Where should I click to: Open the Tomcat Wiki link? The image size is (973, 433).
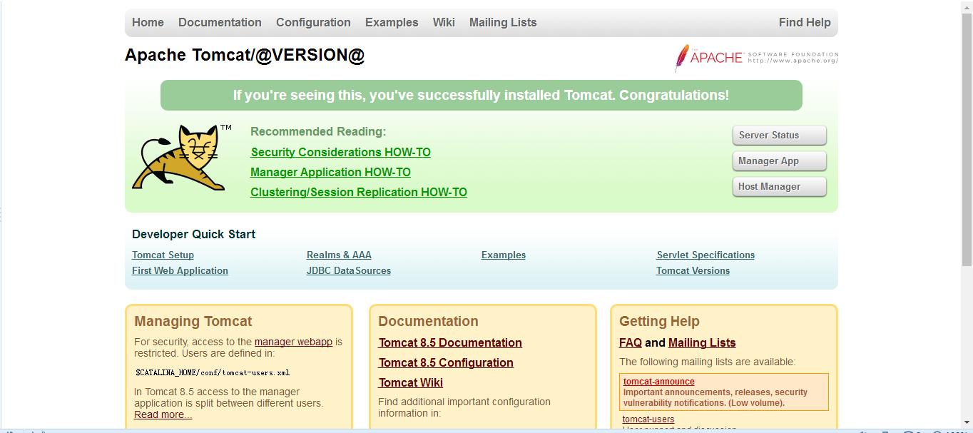click(411, 382)
